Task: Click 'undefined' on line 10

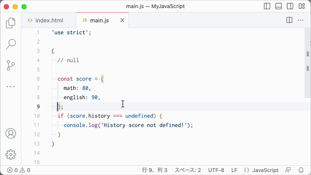Action: point(139,116)
